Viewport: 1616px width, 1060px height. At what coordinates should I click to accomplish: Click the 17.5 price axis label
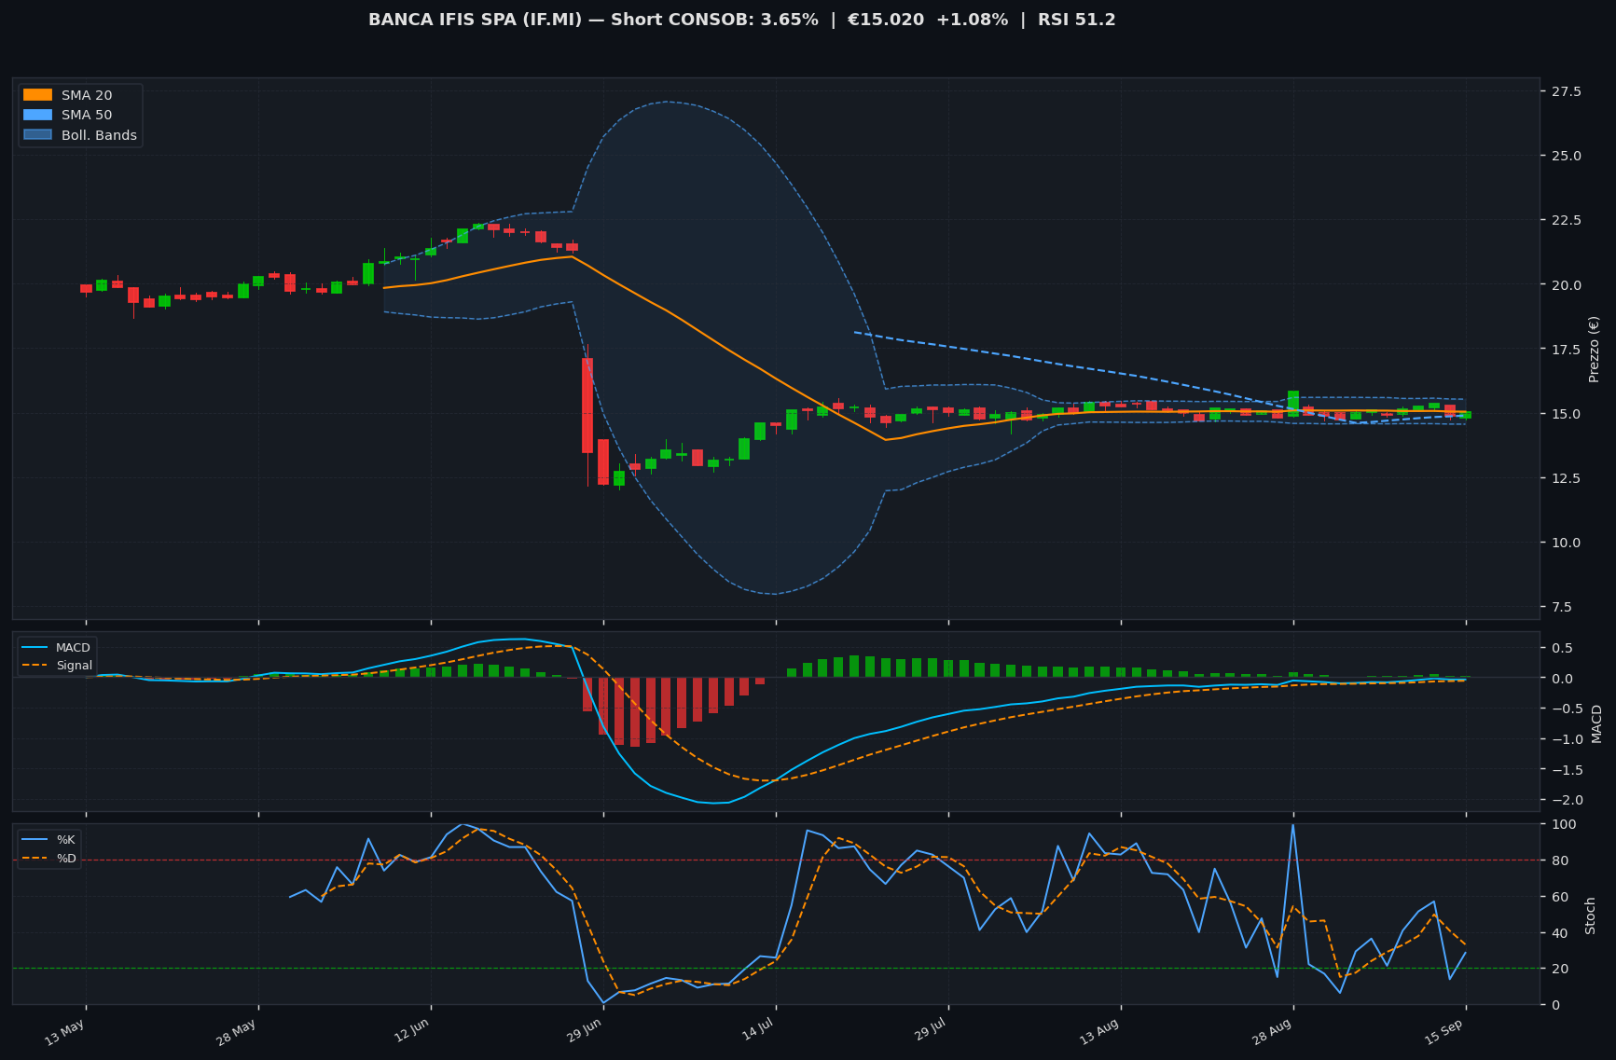point(1566,350)
